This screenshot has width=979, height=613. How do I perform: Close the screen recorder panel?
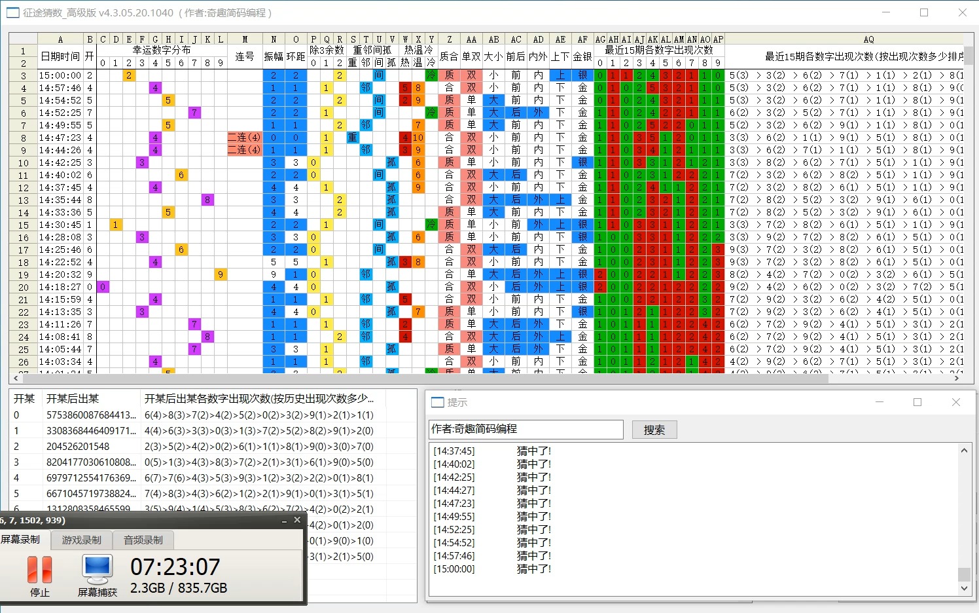coord(297,520)
